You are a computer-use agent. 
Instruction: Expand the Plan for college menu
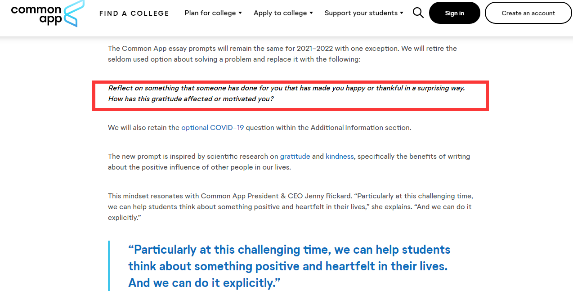click(x=213, y=13)
